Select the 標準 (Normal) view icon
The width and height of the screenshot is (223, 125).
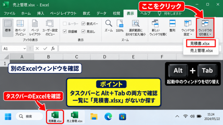pos(8,28)
